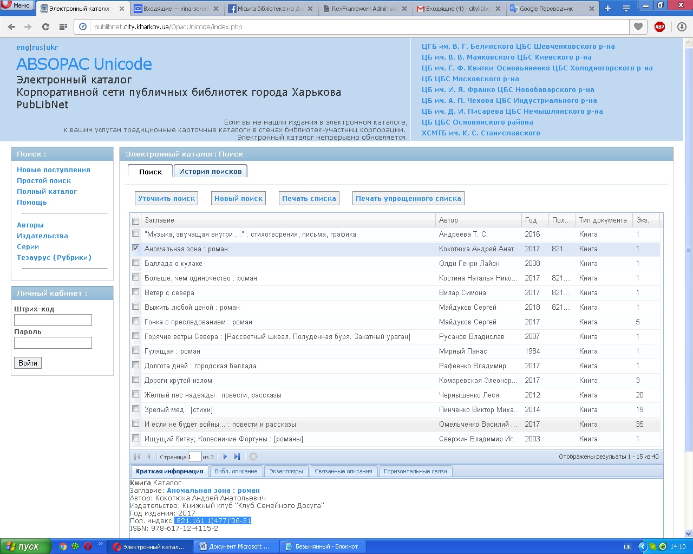Go back using the browser back arrow
This screenshot has height=554, width=693.
(x=11, y=27)
